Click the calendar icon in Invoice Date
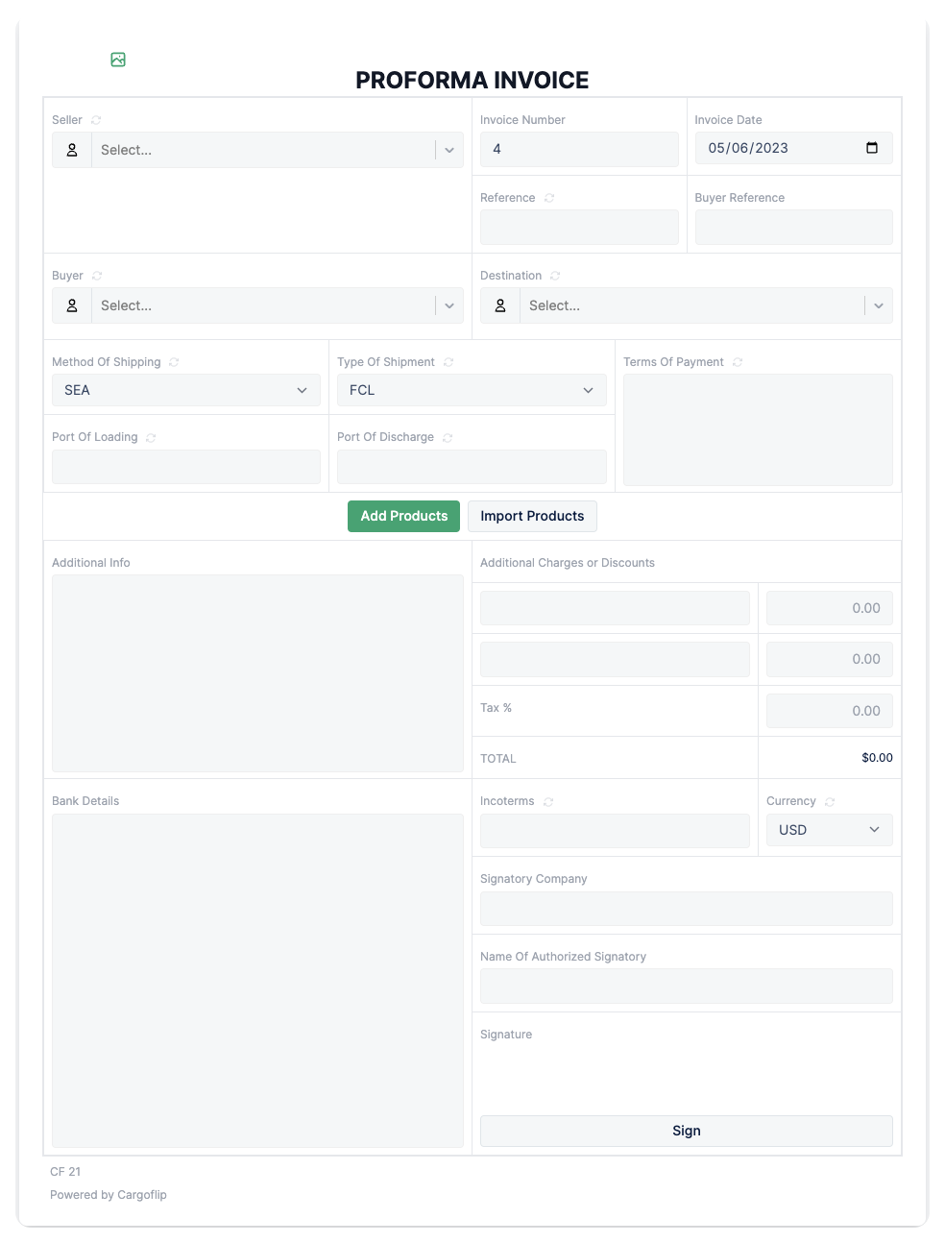Screen dimensions: 945x1243 pos(872,148)
